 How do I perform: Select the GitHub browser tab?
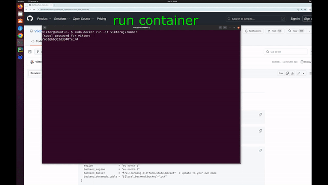point(40,5)
